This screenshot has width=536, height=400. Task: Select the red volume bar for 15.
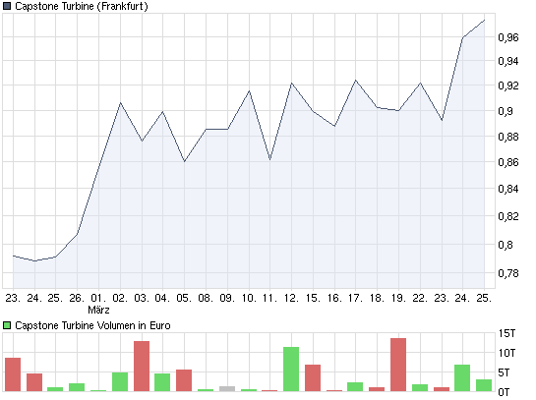coord(313,378)
